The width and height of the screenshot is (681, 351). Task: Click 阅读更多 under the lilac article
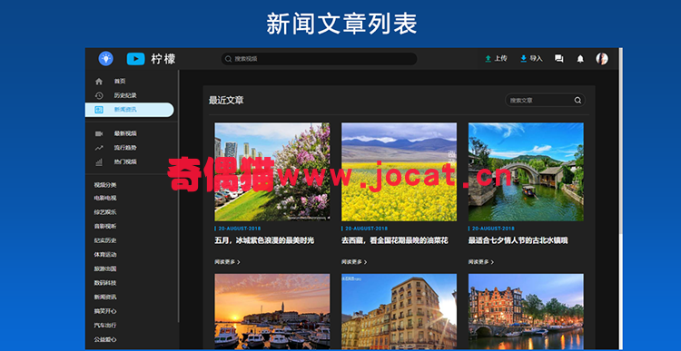click(x=227, y=262)
